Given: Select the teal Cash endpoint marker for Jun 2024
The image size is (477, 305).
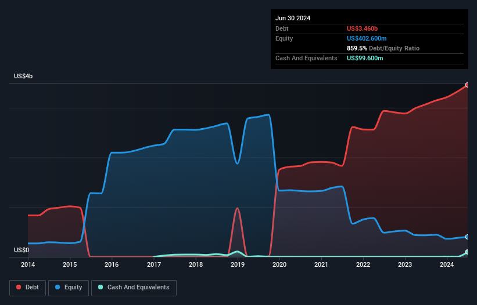Looking at the screenshot, I should 467,252.
